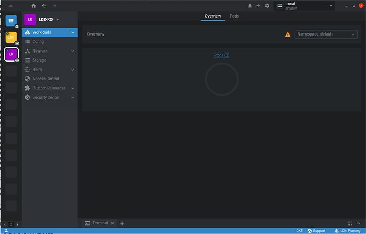Go back with the left arrow
Screen dimensions: 366x234
coord(44,6)
